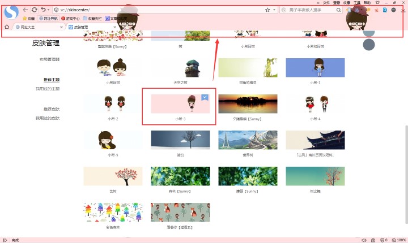This screenshot has height=243, width=408.
Task: Click the page vertical scrollbar
Action: coord(406,174)
